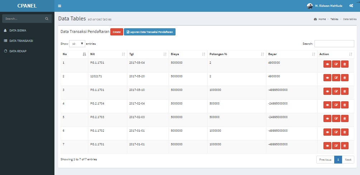The image size is (360, 175).
Task: Go to Previous page
Action: (325, 160)
